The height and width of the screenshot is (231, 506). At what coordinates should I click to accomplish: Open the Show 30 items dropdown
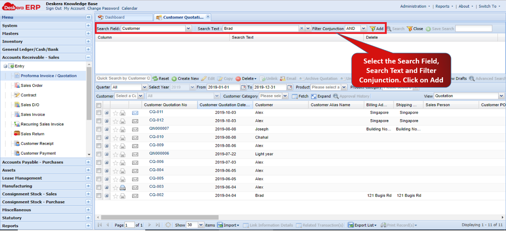[x=201, y=225]
